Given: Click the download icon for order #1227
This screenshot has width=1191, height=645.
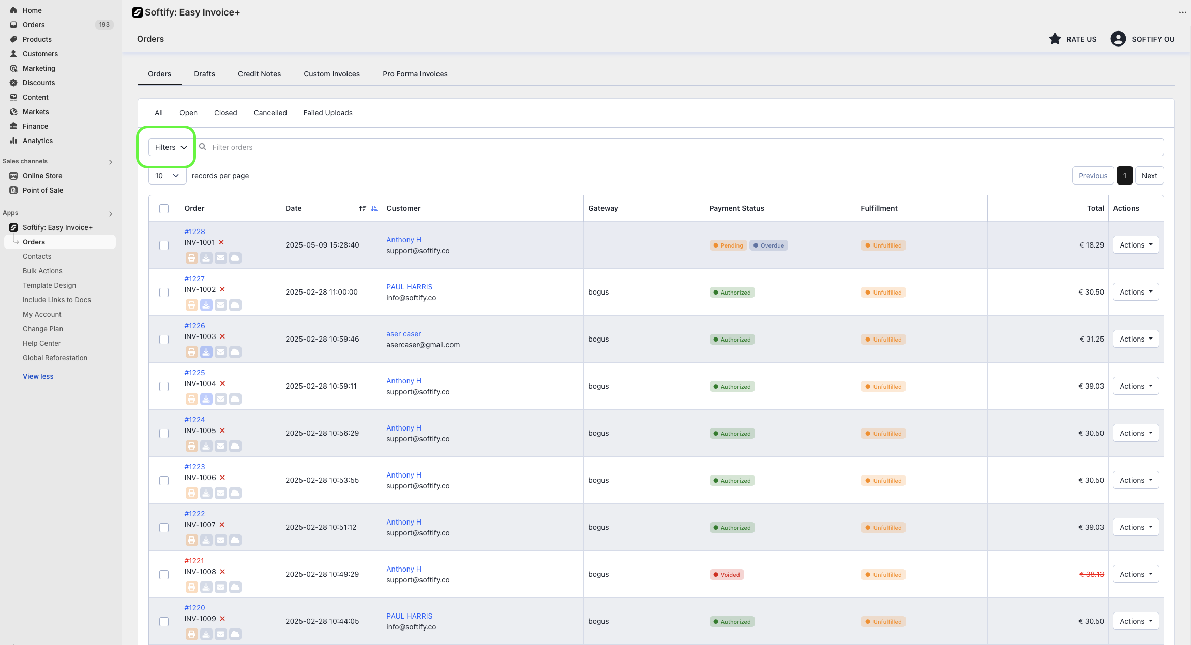Looking at the screenshot, I should coord(206,305).
